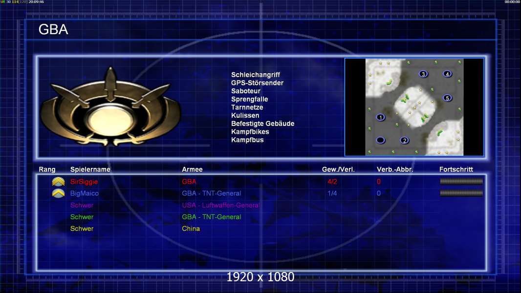Select the Kampfbikes ability entry

pos(250,132)
